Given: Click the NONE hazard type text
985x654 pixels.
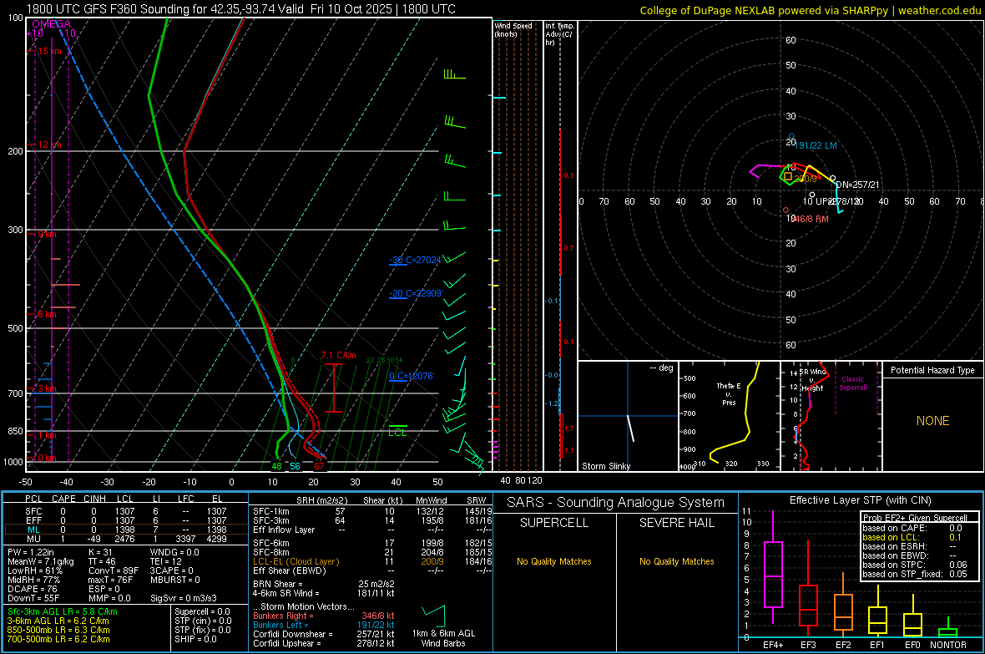Looking at the screenshot, I should 933,421.
